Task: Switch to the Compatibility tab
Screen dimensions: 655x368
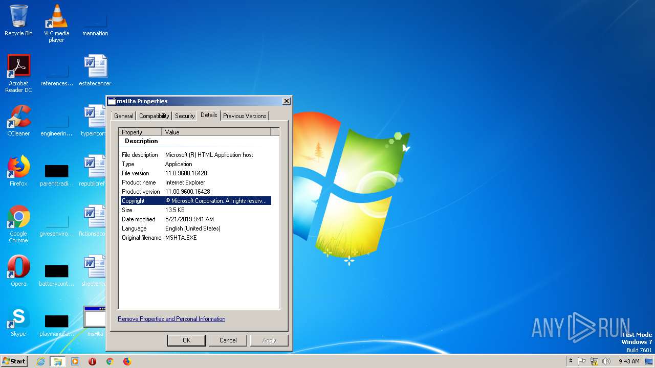Action: point(154,116)
